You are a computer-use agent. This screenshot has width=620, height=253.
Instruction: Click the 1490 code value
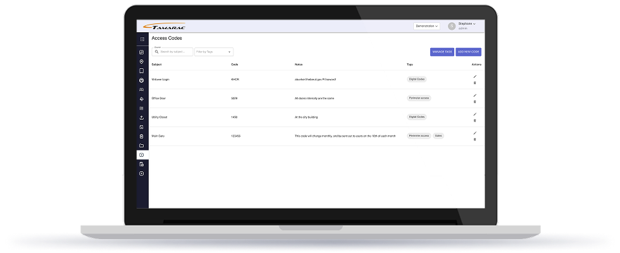tap(234, 117)
